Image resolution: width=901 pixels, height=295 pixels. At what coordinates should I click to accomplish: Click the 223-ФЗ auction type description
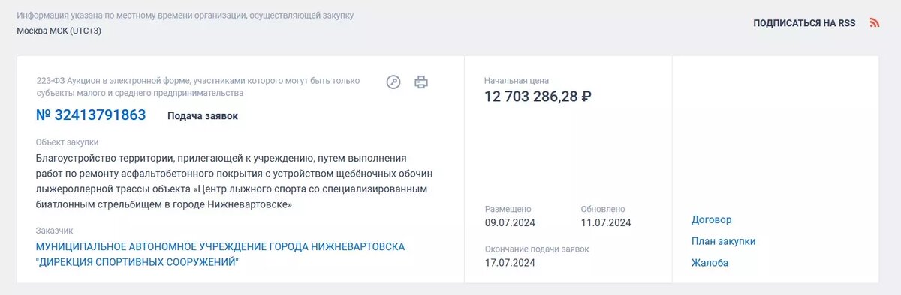198,87
